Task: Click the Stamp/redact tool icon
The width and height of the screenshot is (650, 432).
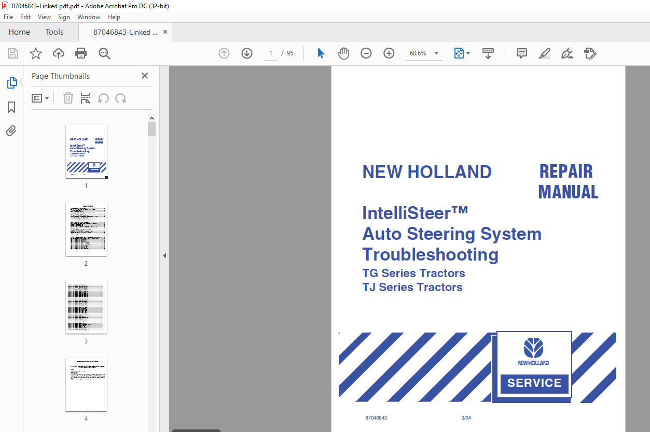Action: pyautogui.click(x=590, y=53)
